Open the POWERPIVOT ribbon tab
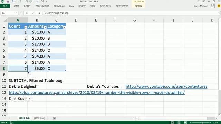 click(x=122, y=6)
